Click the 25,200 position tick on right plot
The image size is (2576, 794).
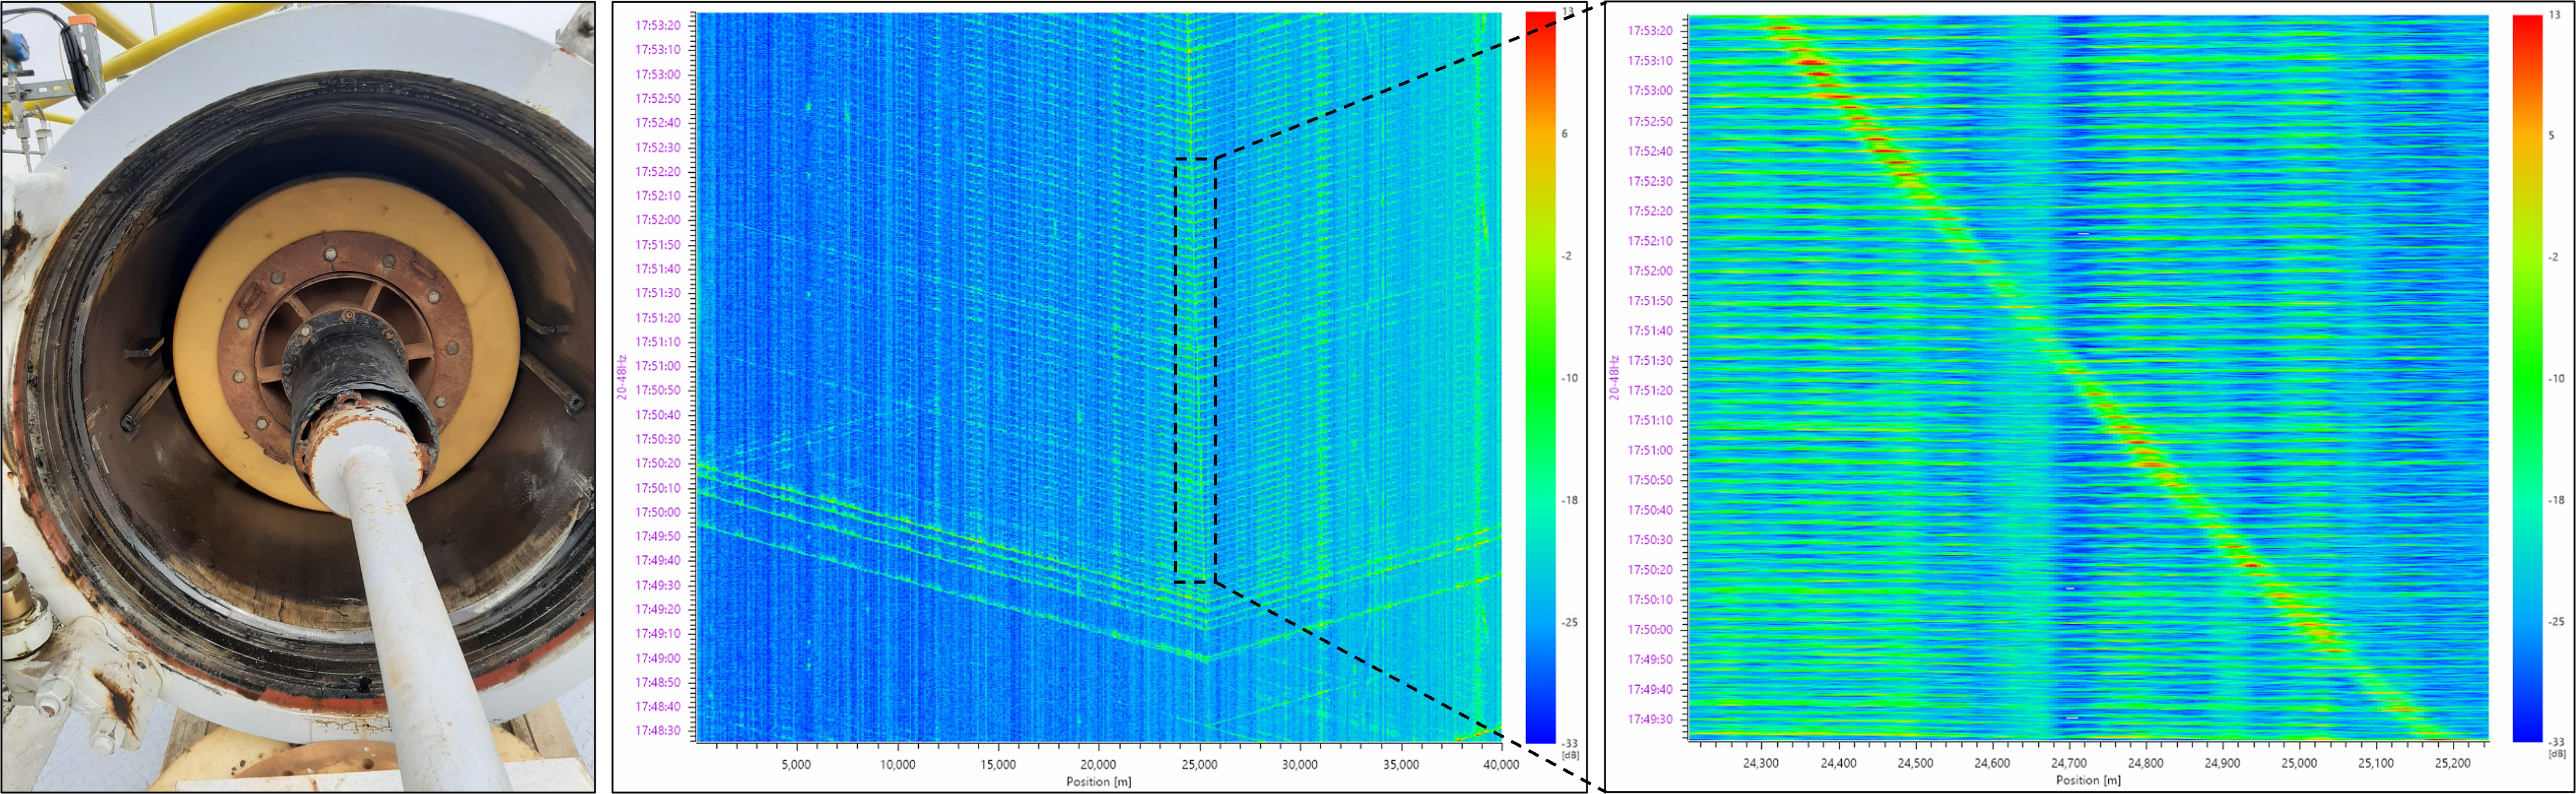pyautogui.click(x=2452, y=763)
